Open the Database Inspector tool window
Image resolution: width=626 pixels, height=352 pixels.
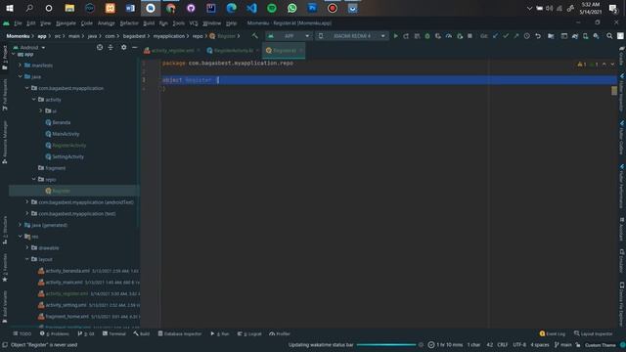[x=180, y=333]
